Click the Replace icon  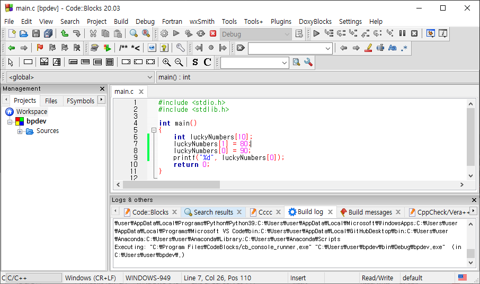click(x=146, y=33)
